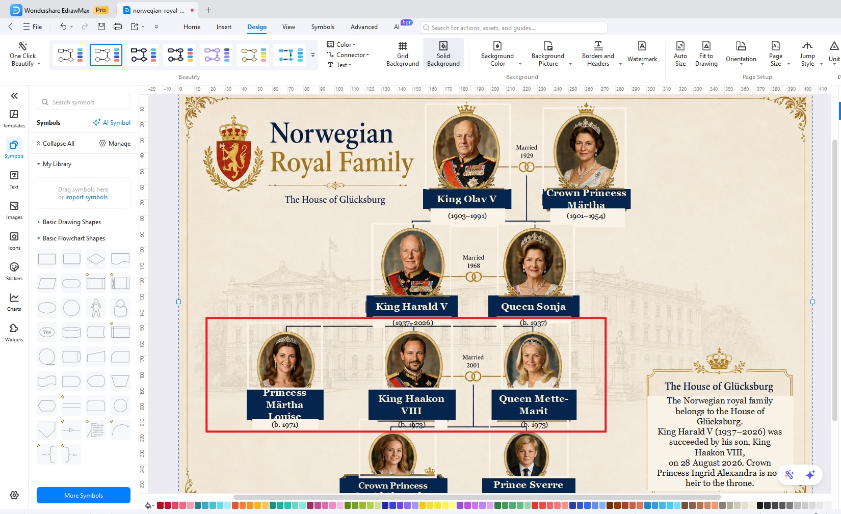Select the first beautify theme style
841x514 pixels.
coord(70,55)
